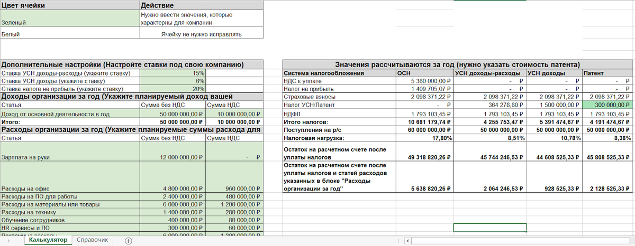Switch to the Калькулятор sheet tab
Viewport: 635px width, 246px height.
[49, 240]
